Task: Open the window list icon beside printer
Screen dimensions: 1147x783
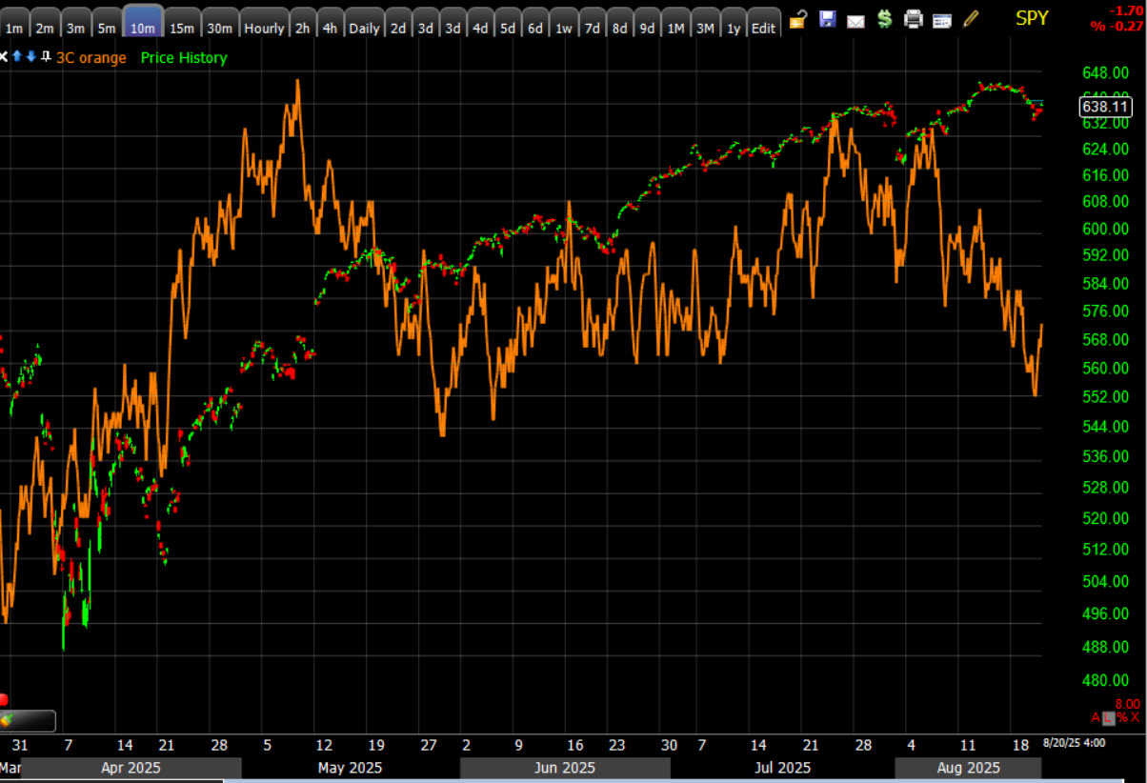Action: (942, 20)
